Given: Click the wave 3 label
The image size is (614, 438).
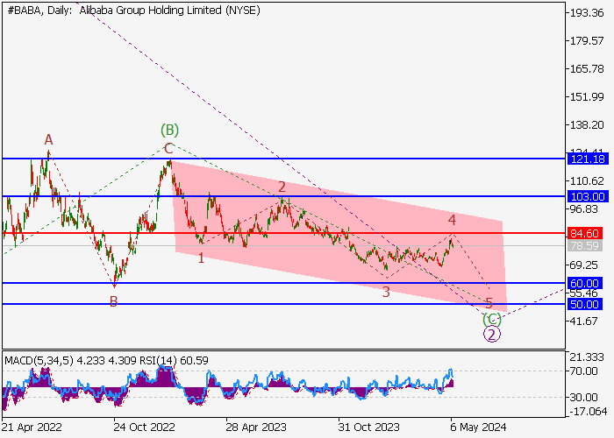Looking at the screenshot, I should [x=386, y=292].
